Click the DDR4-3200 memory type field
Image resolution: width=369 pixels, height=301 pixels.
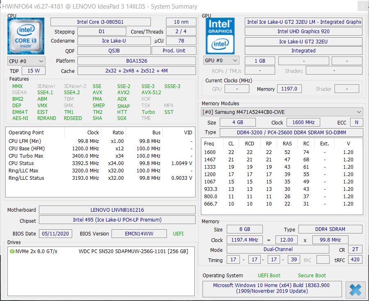(x=292, y=133)
